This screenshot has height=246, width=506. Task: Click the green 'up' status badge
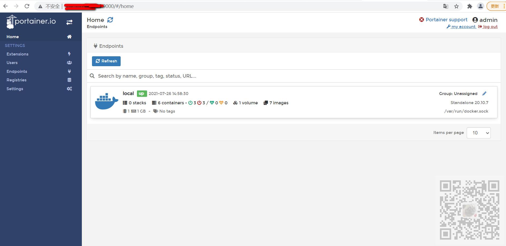click(142, 94)
